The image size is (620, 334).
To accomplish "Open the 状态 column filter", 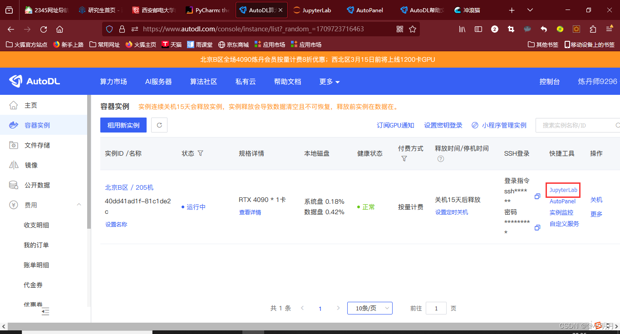I will tap(200, 153).
